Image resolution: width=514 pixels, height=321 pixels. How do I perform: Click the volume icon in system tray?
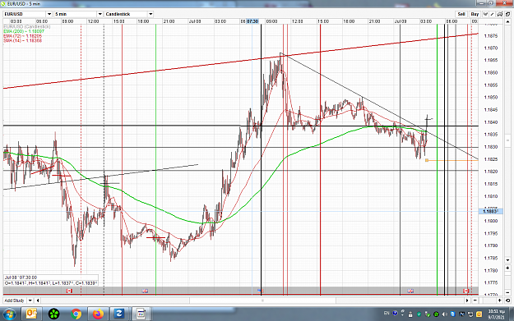(444, 314)
